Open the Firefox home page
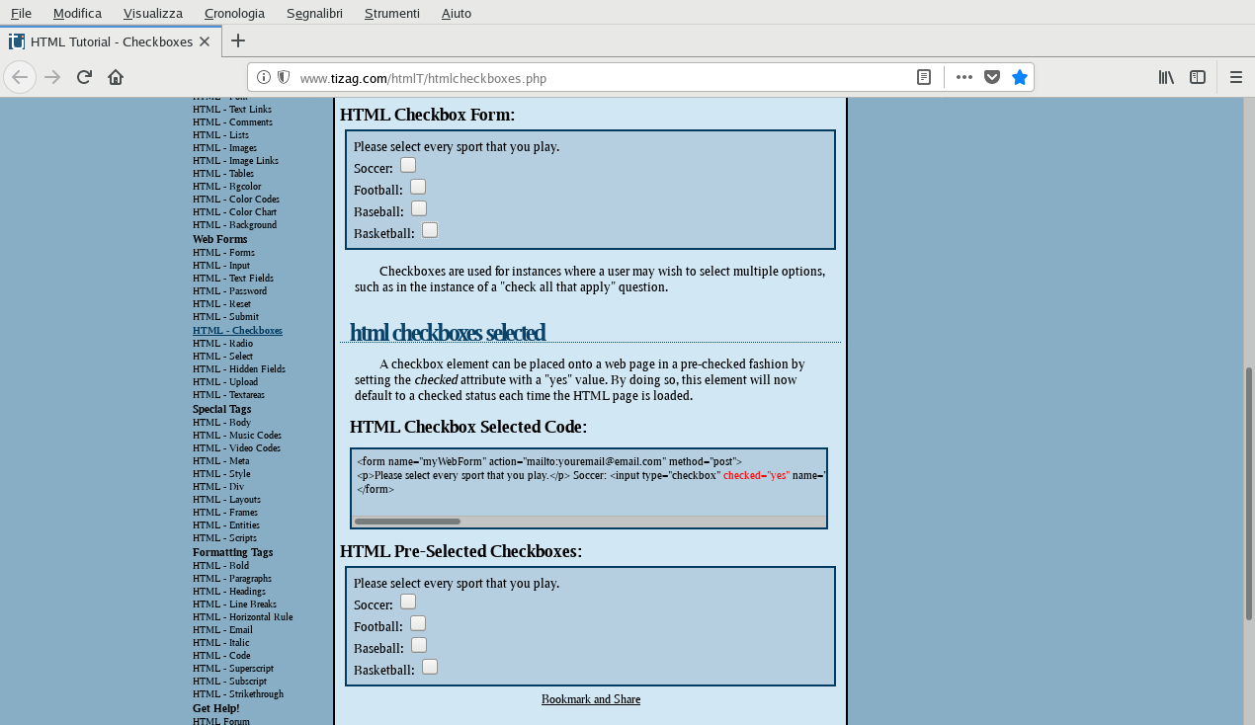 (x=116, y=77)
